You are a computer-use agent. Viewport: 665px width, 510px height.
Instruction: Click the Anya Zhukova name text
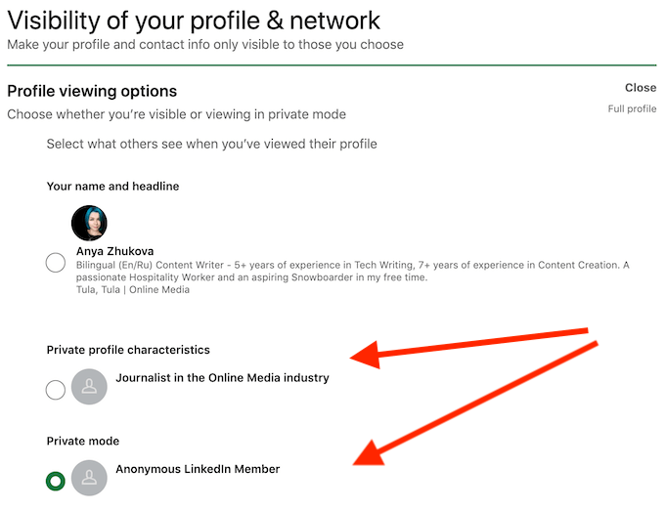click(x=114, y=251)
